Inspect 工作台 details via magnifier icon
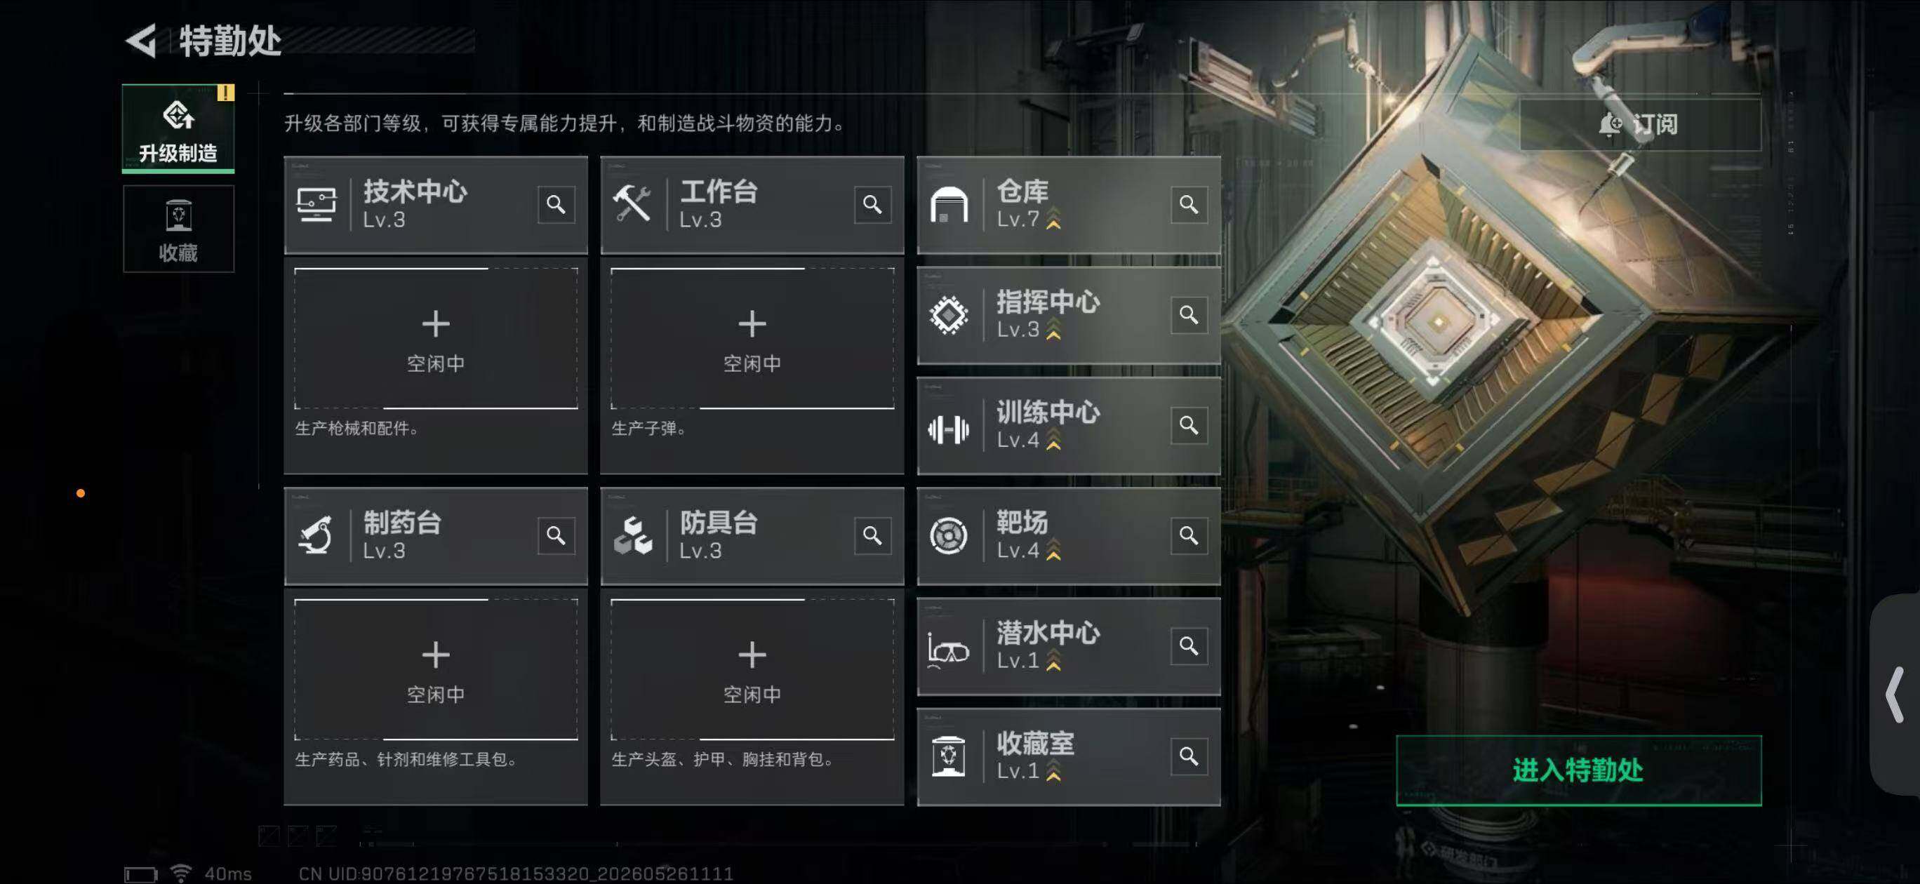This screenshot has height=884, width=1920. pyautogui.click(x=872, y=204)
